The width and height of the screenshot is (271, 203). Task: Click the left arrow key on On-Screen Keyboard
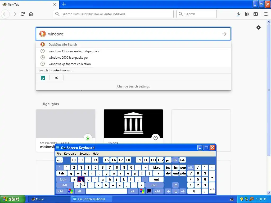(169, 191)
